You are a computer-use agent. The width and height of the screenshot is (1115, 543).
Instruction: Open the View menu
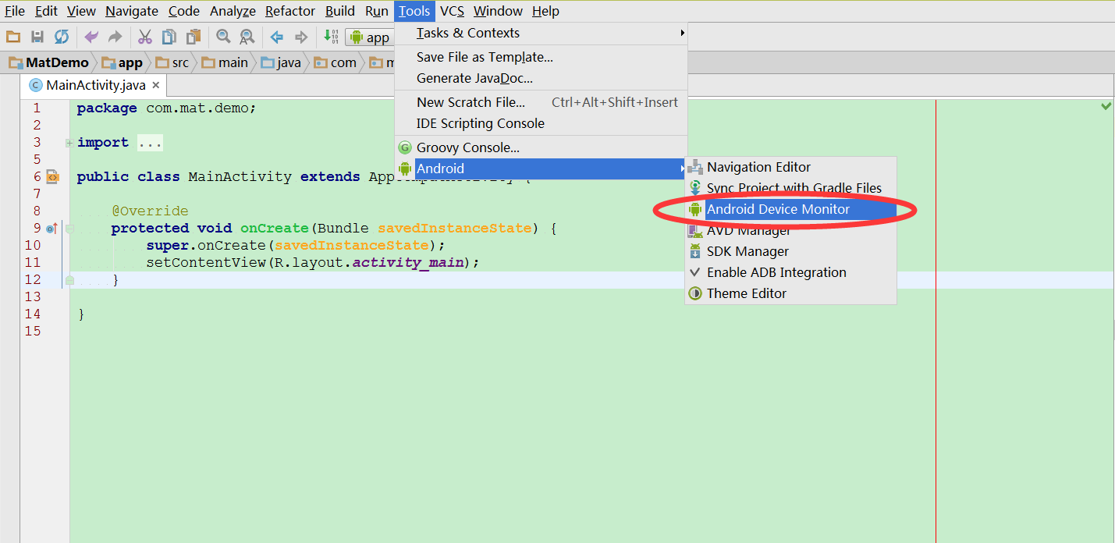tap(81, 11)
